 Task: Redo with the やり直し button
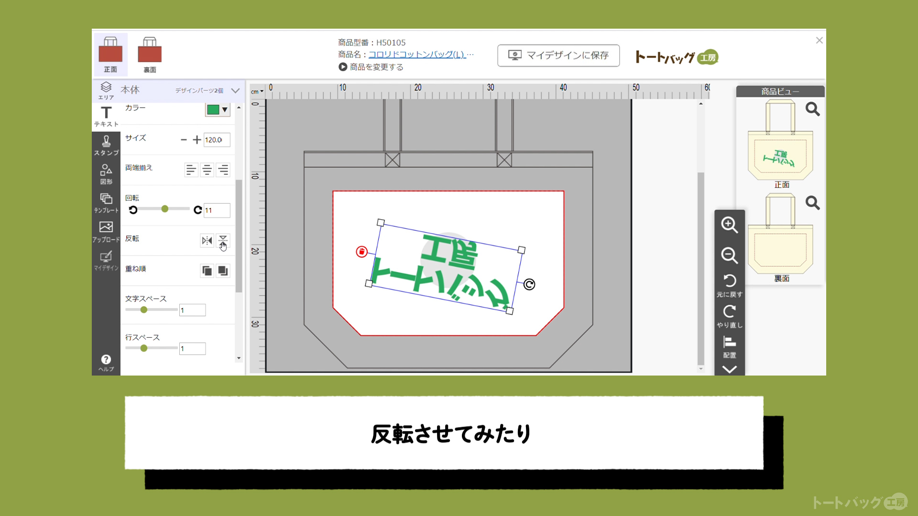click(x=729, y=316)
